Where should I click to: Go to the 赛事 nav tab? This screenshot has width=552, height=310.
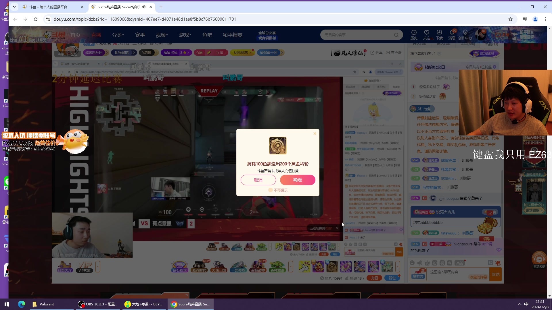tap(140, 35)
